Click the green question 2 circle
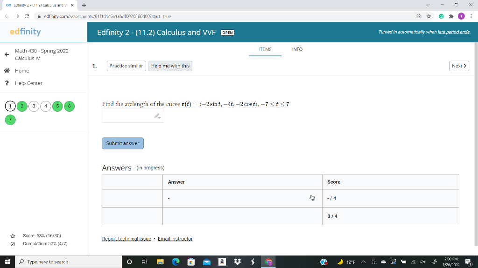Image resolution: width=478 pixels, height=268 pixels. (x=22, y=106)
